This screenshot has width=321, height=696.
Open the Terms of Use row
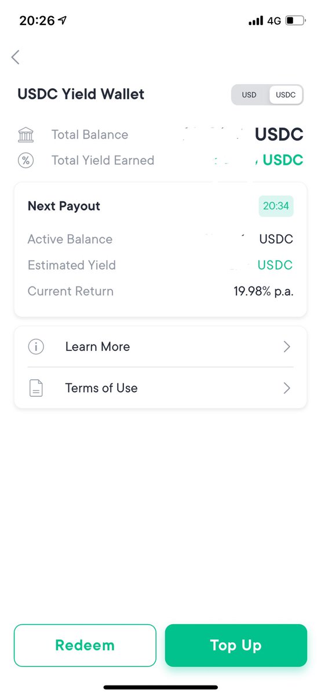click(160, 388)
